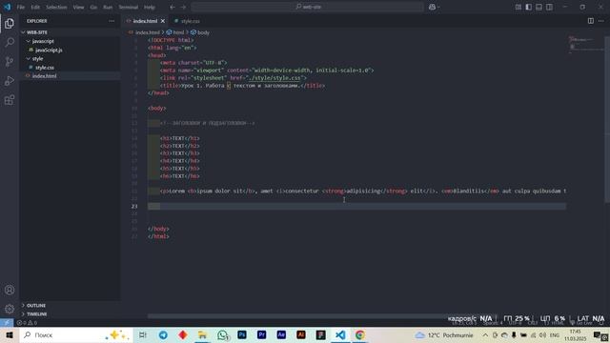The image size is (610, 343).
Task: Open Photoshop from the taskbar
Action: [x=242, y=334]
